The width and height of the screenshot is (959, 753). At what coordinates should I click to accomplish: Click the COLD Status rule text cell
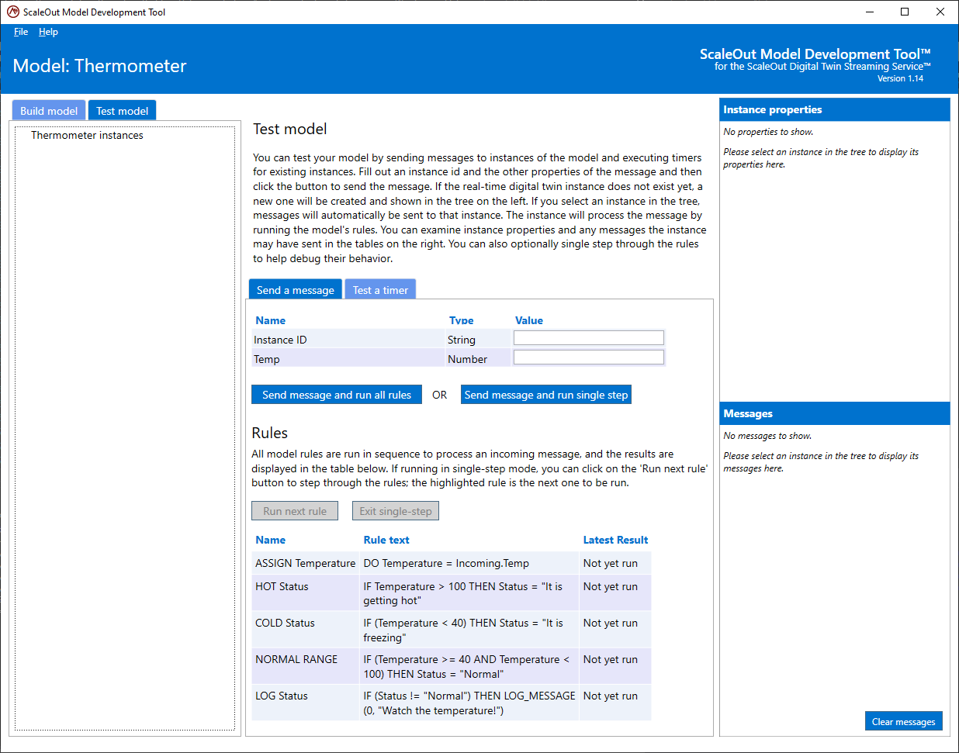pyautogui.click(x=469, y=630)
